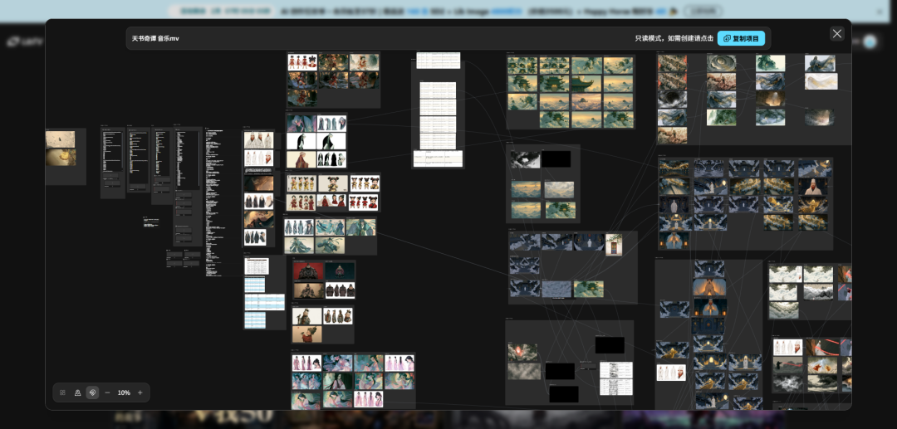Toggle the highlighted tag icon in bottom toolbar
Screen dimensions: 897x429
click(93, 392)
